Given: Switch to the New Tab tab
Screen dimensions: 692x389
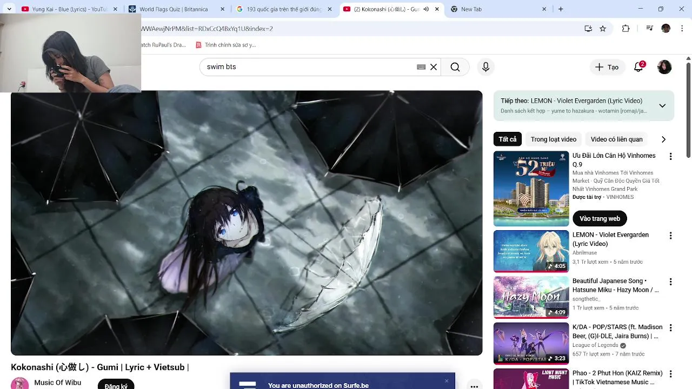Looking at the screenshot, I should point(498,9).
